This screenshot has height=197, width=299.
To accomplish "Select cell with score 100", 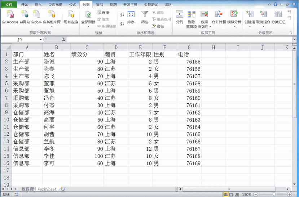I will tap(87, 156).
